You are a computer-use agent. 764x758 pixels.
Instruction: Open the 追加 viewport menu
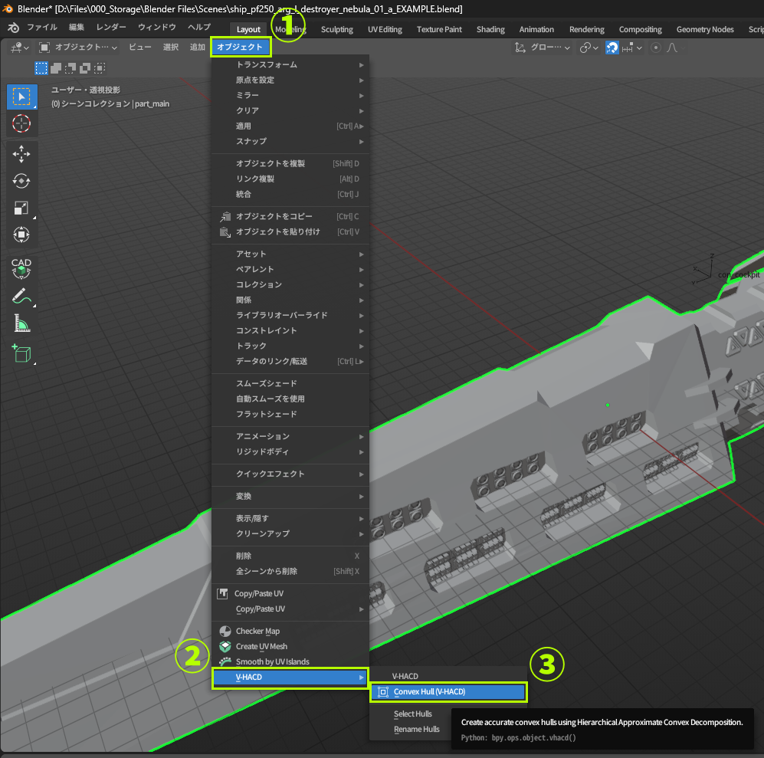198,48
